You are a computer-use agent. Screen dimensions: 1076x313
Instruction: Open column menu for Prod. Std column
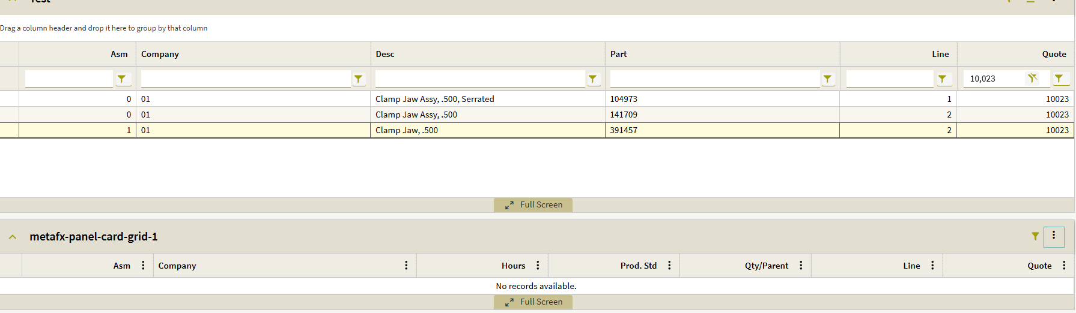(x=669, y=266)
